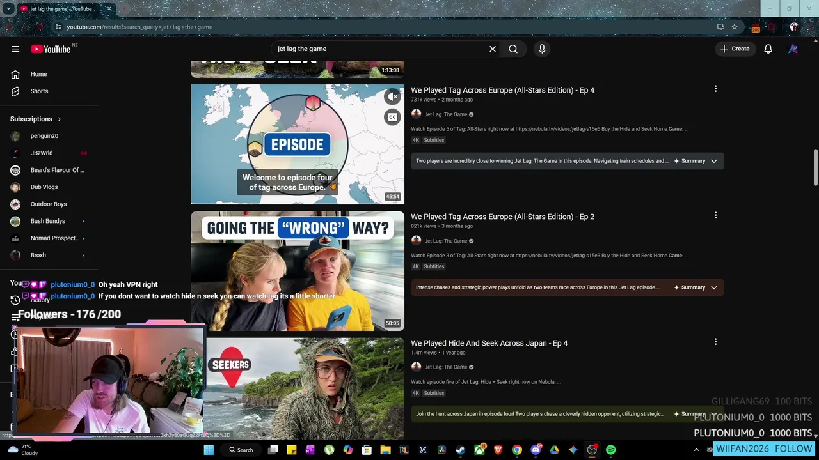Open more options for Tag Europe Ep 2
The height and width of the screenshot is (460, 819).
(x=715, y=216)
